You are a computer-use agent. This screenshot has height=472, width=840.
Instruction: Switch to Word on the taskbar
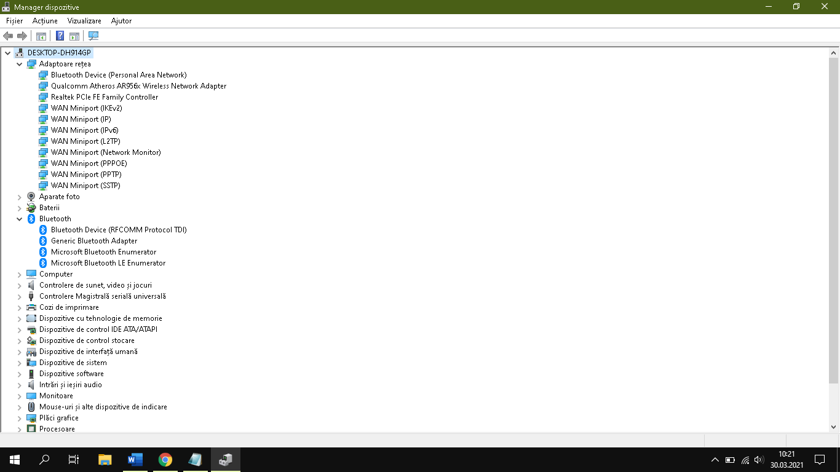click(x=135, y=460)
